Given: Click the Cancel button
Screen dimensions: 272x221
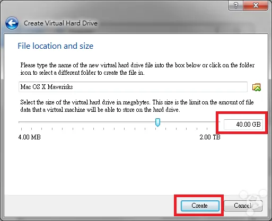Looking at the screenshot, I should click(x=243, y=206).
